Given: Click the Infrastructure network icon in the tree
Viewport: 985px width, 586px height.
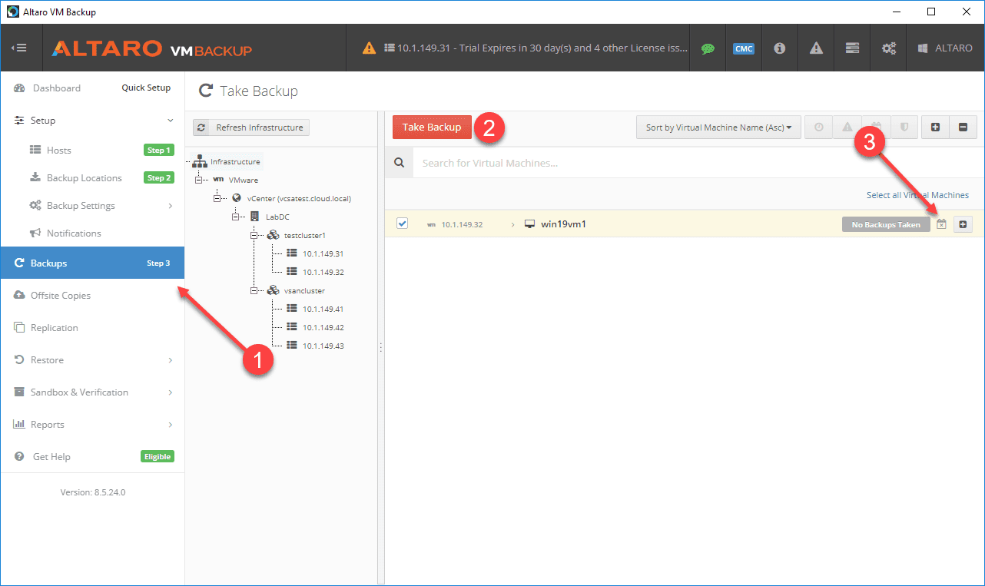Looking at the screenshot, I should tap(200, 161).
